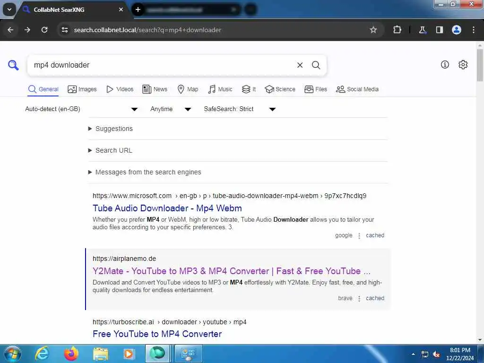Launch Internet Explorer from the taskbar
The height and width of the screenshot is (363, 484).
[x=42, y=354]
